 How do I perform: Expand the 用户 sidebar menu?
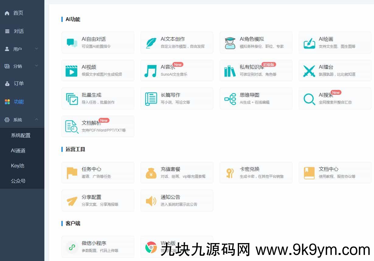click(x=22, y=49)
